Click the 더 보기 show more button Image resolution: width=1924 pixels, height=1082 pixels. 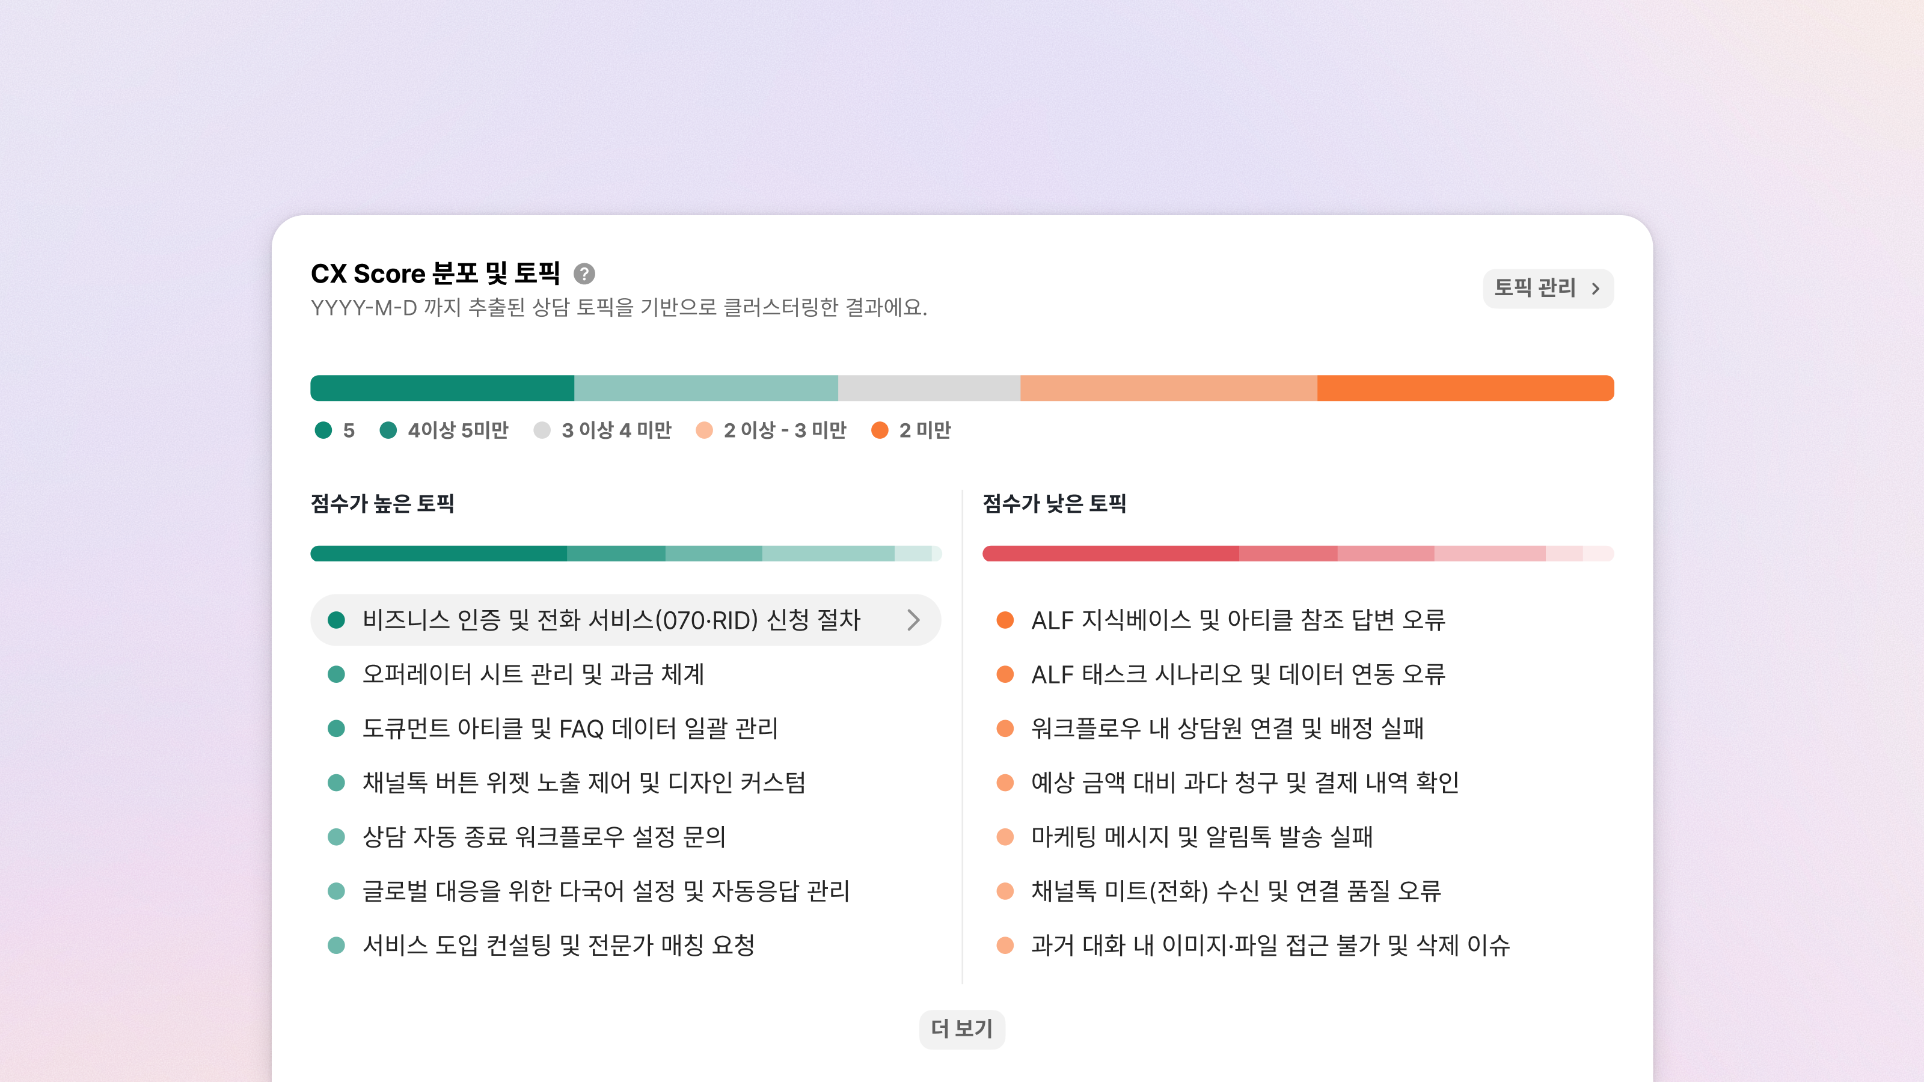tap(961, 1029)
